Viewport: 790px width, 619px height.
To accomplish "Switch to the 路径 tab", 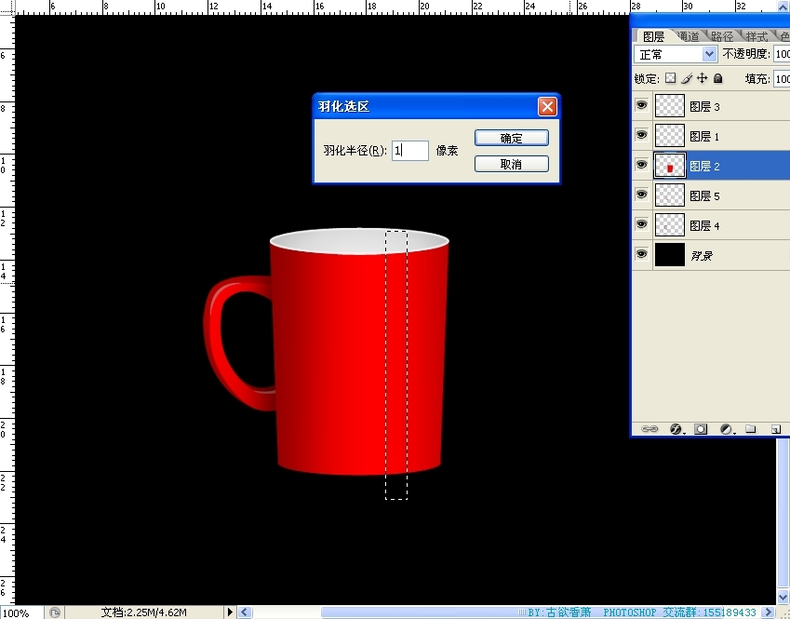I will click(721, 36).
